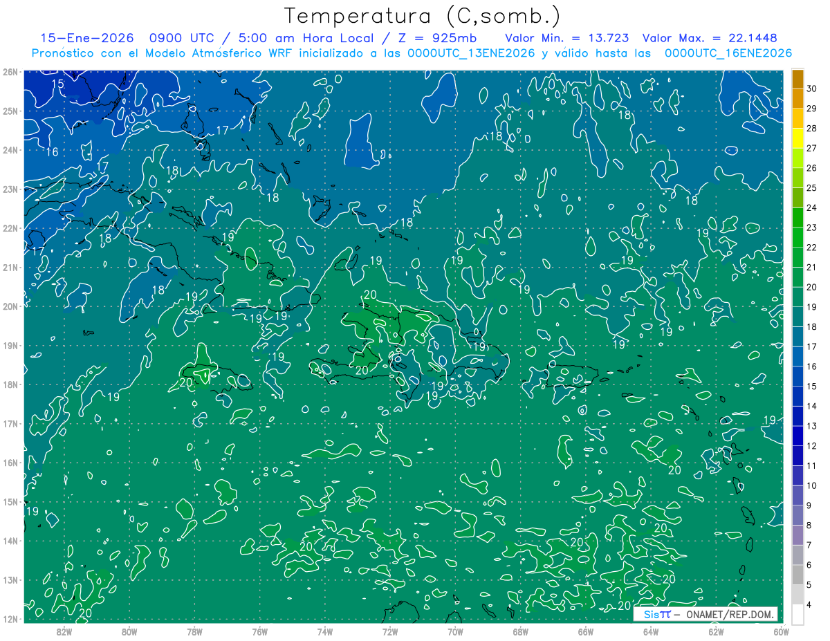Click the '23N' latitude axis label
The width and height of the screenshot is (830, 641).
[10, 189]
